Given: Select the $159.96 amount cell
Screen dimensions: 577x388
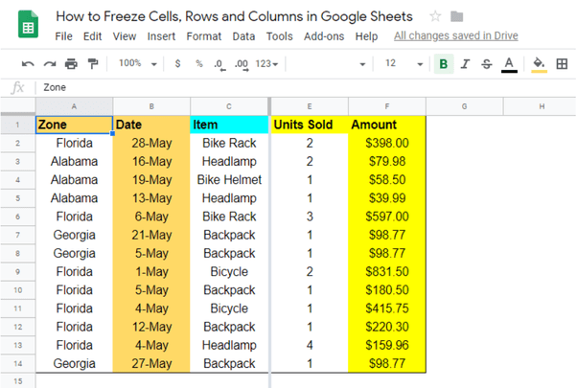Looking at the screenshot, I should (x=387, y=345).
